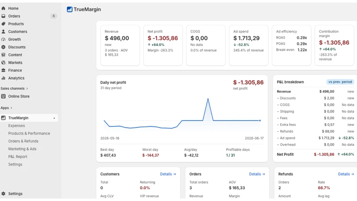Open Refunds card Details link
357x201 pixels.
click(346, 174)
